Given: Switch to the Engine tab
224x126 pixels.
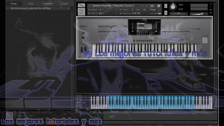Looking at the screenshot, I should (65, 3).
